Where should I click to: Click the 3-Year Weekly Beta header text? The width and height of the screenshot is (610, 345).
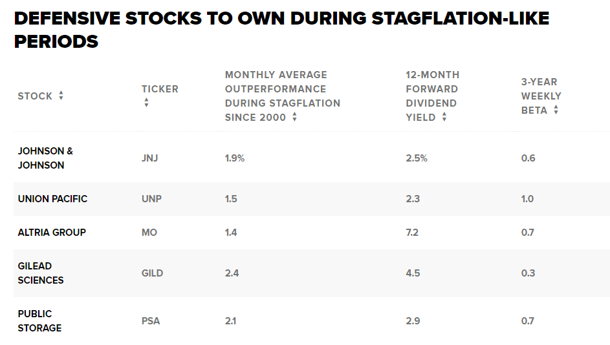(541, 96)
